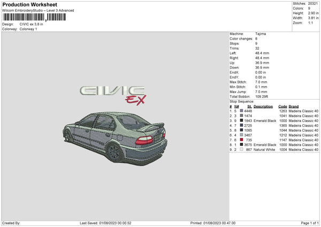
Task: Select the Wilcom EmbroideryStudio Level 3 Advanced line
Action: click(x=38, y=11)
